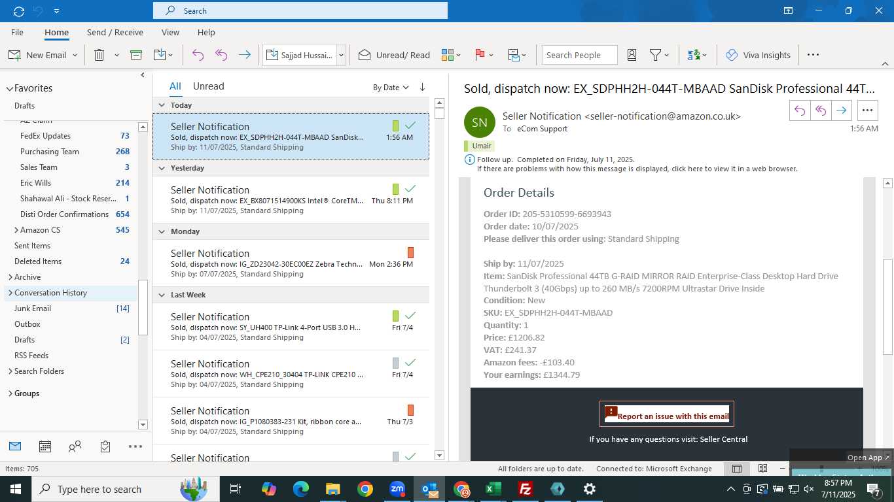The image size is (894, 502).
Task: Open the Categorize colored squares menu
Action: [451, 55]
